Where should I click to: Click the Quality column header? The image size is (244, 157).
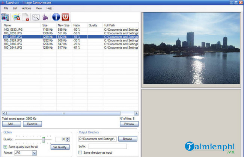[95, 25]
